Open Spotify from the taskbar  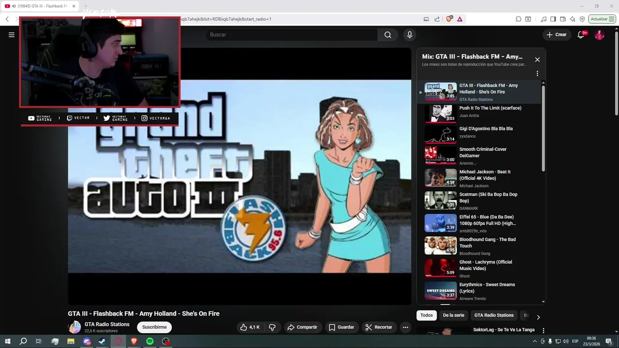coord(150,341)
